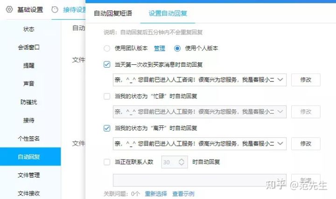Select 声音 in the sidebar
The image size is (336, 199).
tap(29, 83)
